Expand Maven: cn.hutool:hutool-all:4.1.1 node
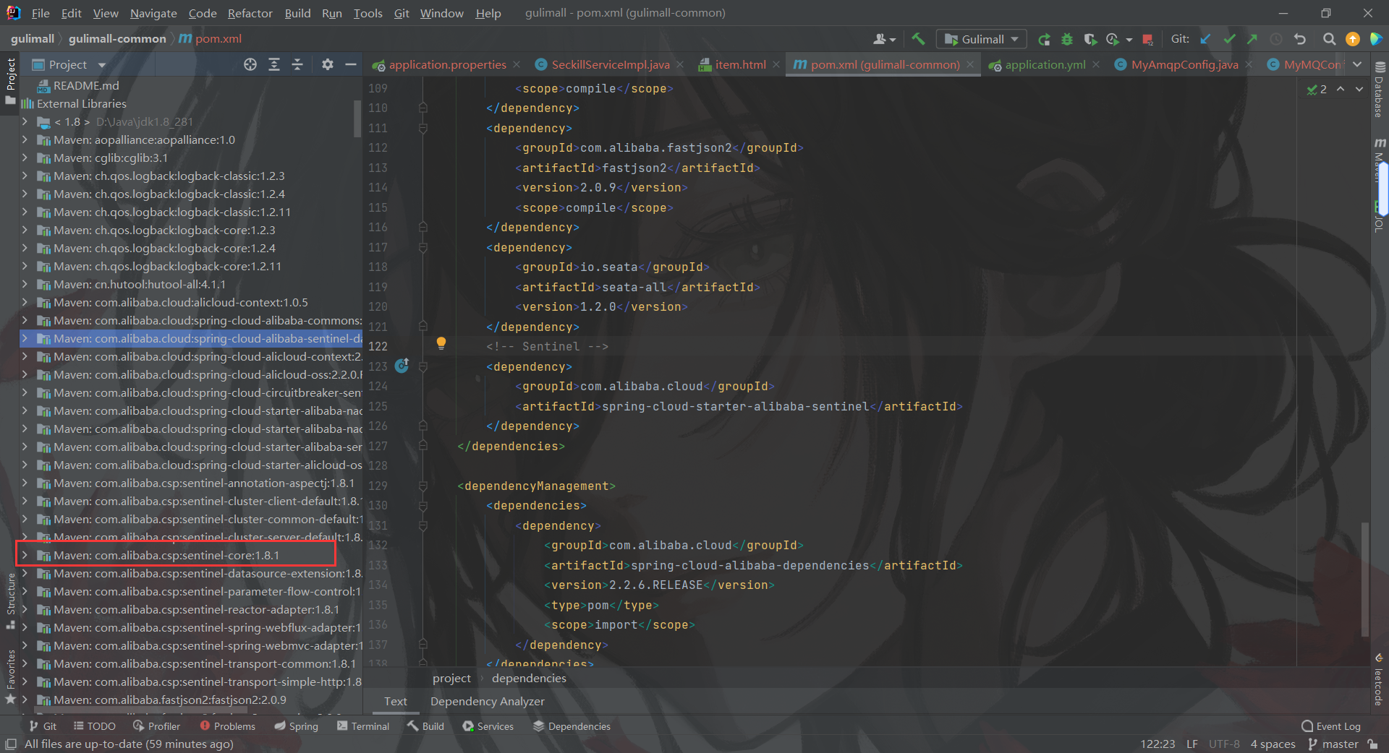This screenshot has width=1389, height=753. point(25,284)
